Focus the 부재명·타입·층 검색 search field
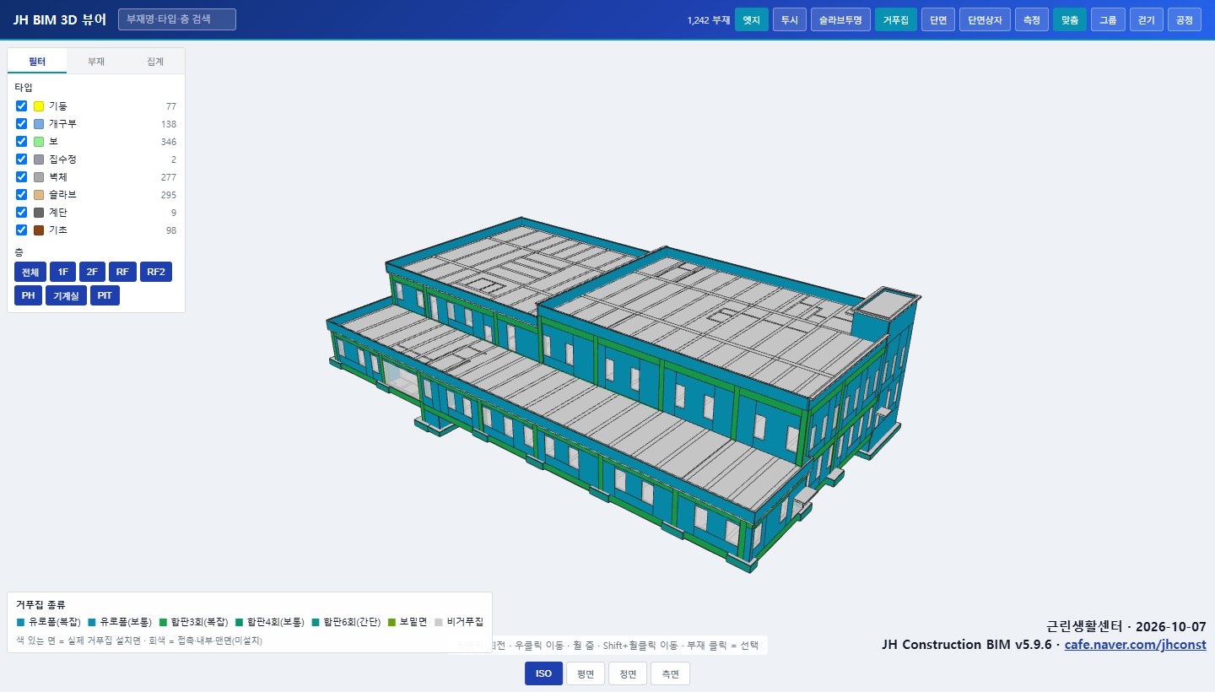Viewport: 1215px width, 692px height. 177,19
